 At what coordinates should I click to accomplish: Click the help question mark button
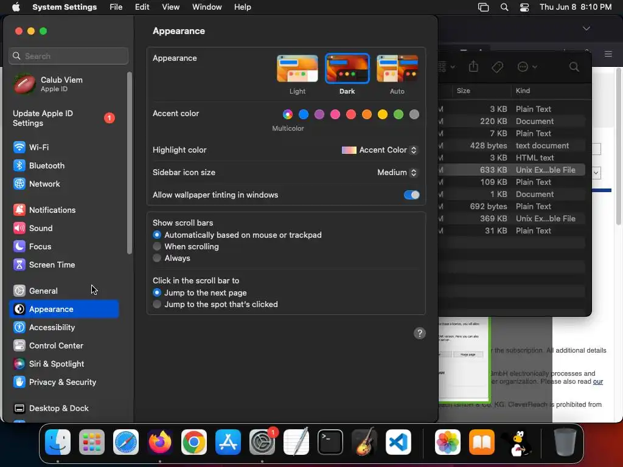(x=420, y=333)
